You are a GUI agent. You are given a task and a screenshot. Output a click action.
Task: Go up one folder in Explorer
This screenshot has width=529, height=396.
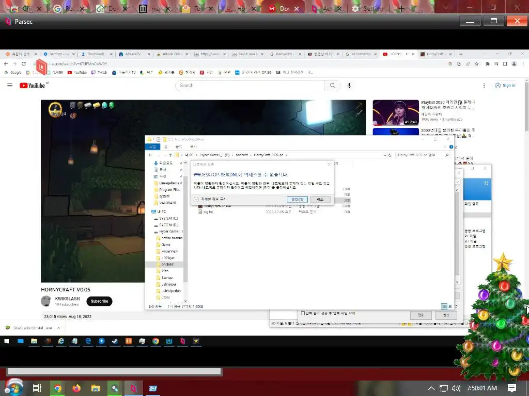170,155
